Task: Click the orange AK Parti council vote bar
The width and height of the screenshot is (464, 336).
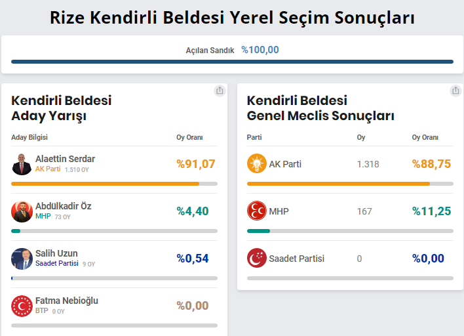Action: pos(338,184)
